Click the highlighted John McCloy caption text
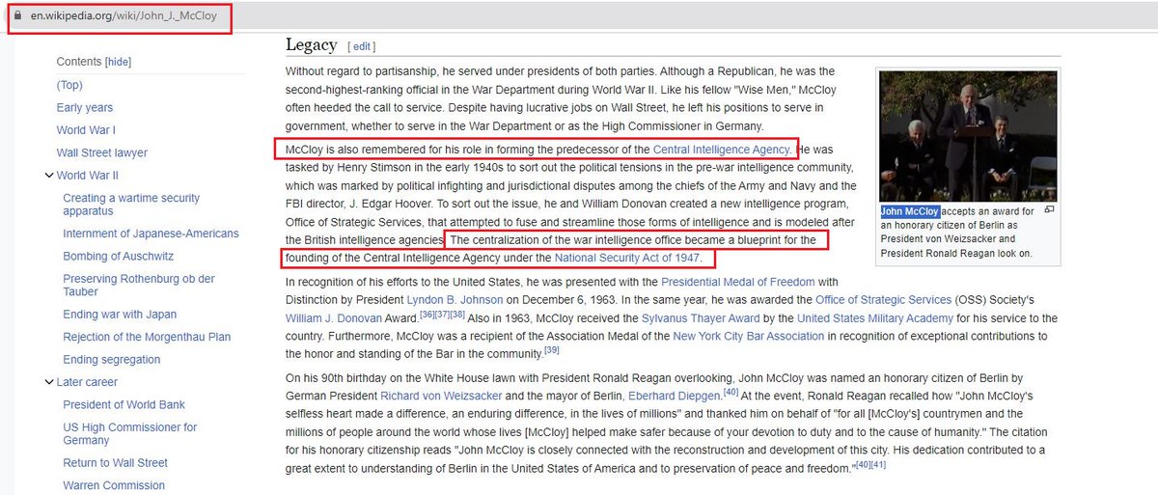Viewport: 1158px width, 495px height. tap(910, 211)
